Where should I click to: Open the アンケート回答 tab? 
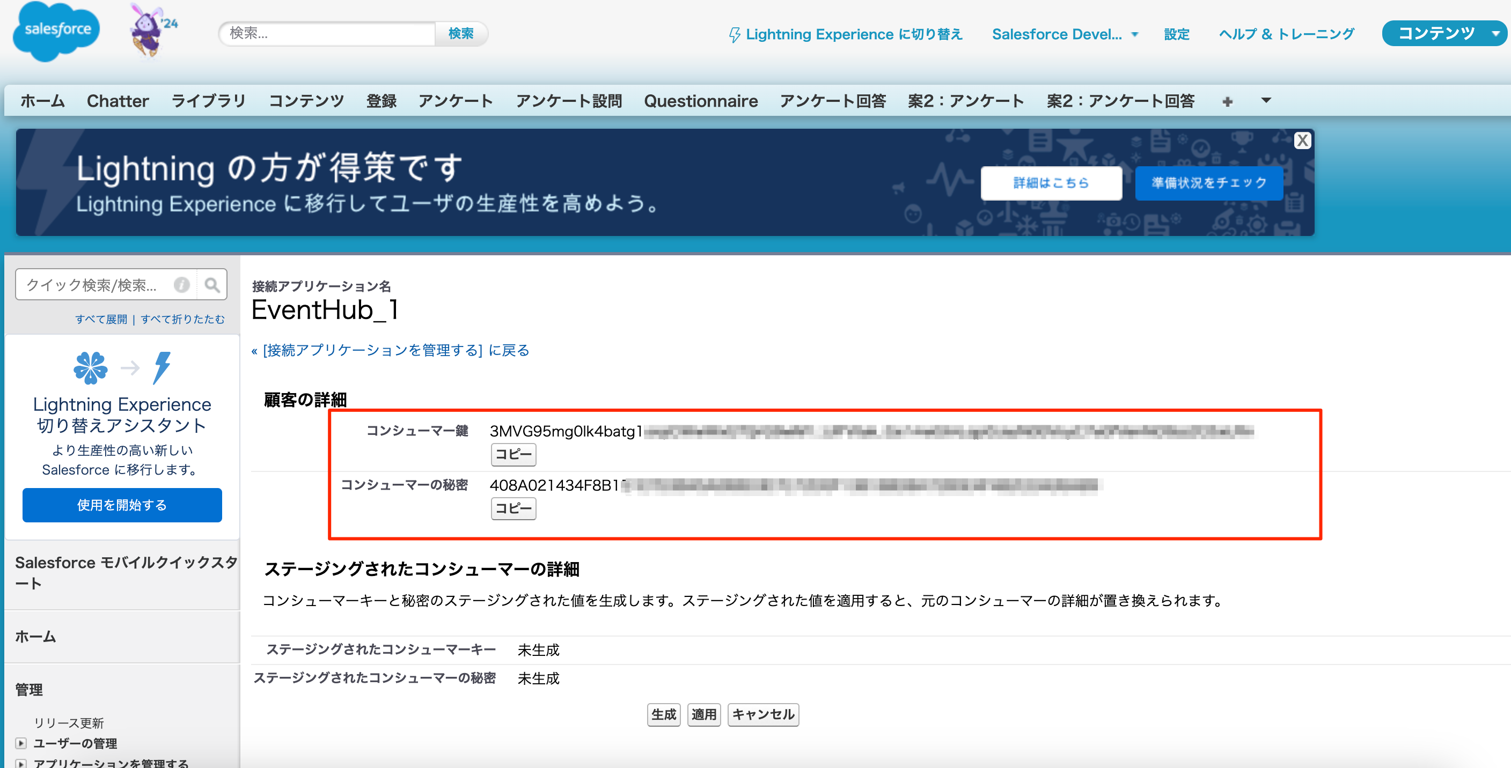tap(833, 101)
